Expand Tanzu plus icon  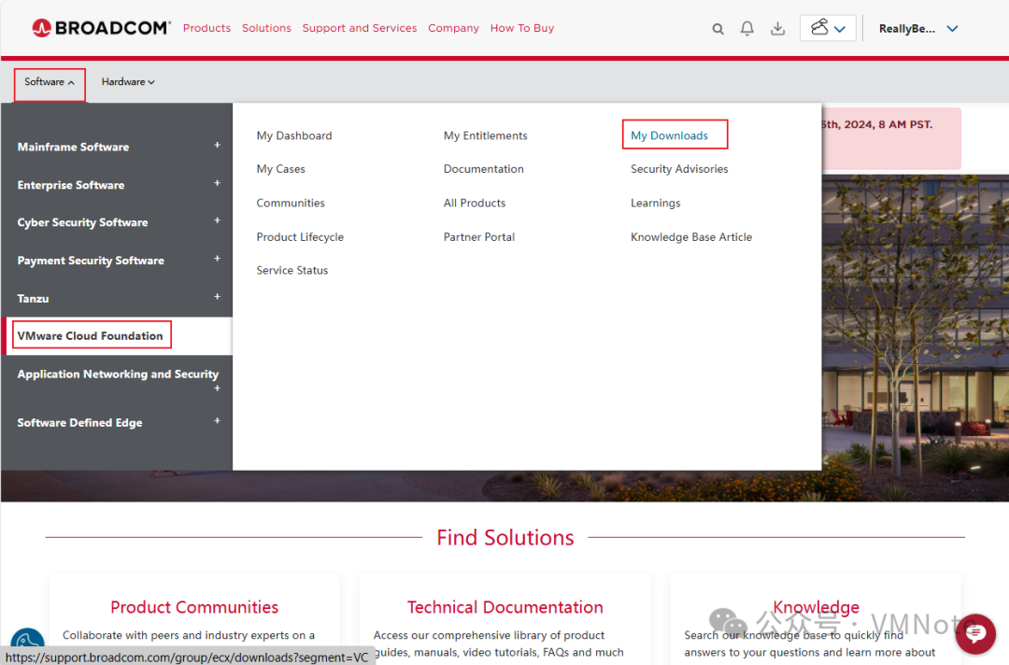point(217,296)
